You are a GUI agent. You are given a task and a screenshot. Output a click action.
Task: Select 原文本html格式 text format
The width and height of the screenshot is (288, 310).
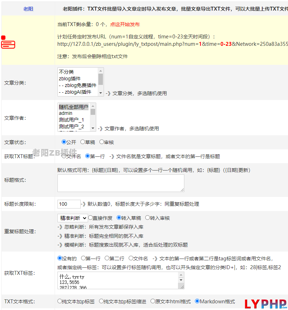[x=153, y=301]
